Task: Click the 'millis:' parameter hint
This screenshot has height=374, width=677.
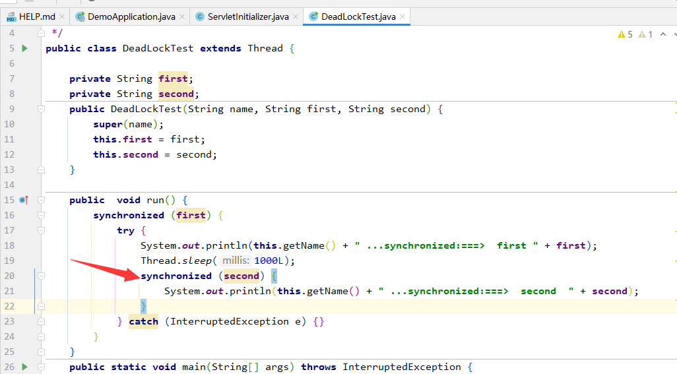Action: [236, 261]
